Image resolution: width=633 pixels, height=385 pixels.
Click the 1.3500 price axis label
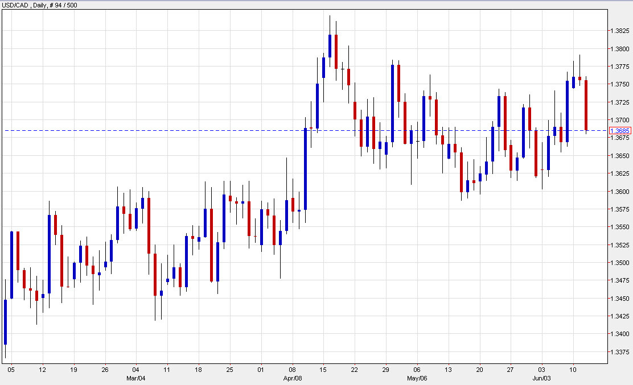(x=619, y=263)
